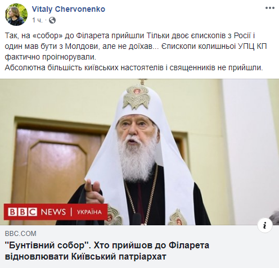Screen dimensions: 279x268
Task: Click the public globe privacy icon
Action: pyautogui.click(x=52, y=20)
